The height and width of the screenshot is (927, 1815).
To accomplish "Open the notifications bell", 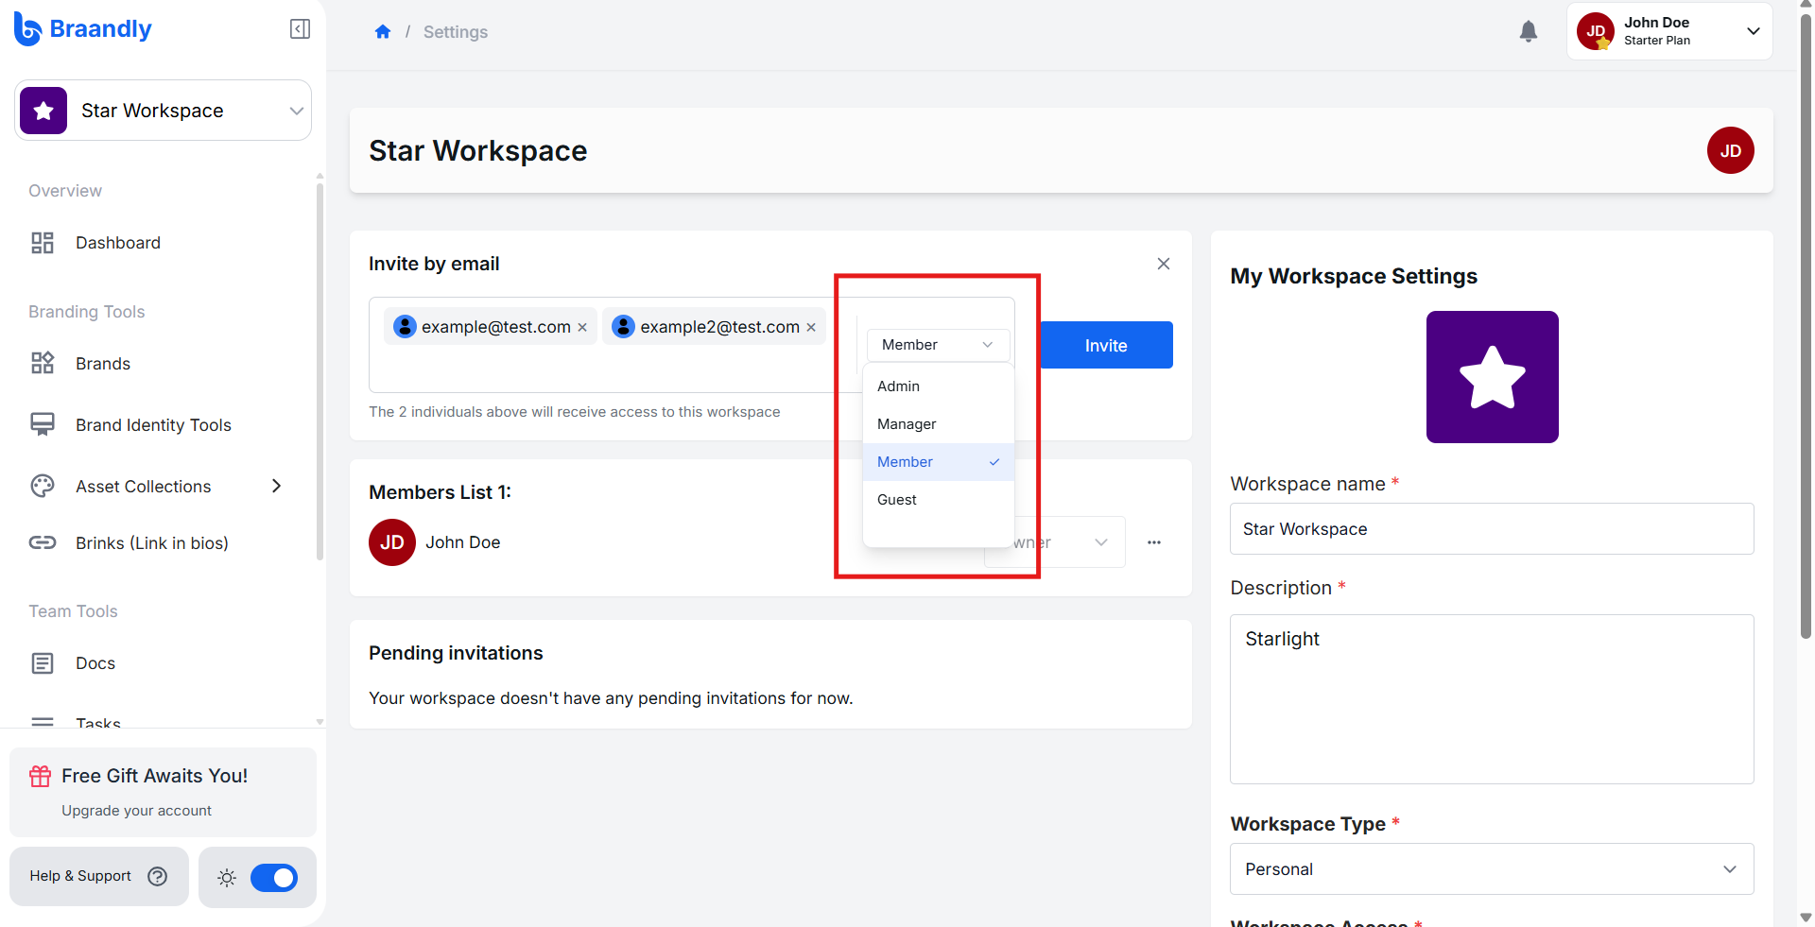I will coord(1528,31).
